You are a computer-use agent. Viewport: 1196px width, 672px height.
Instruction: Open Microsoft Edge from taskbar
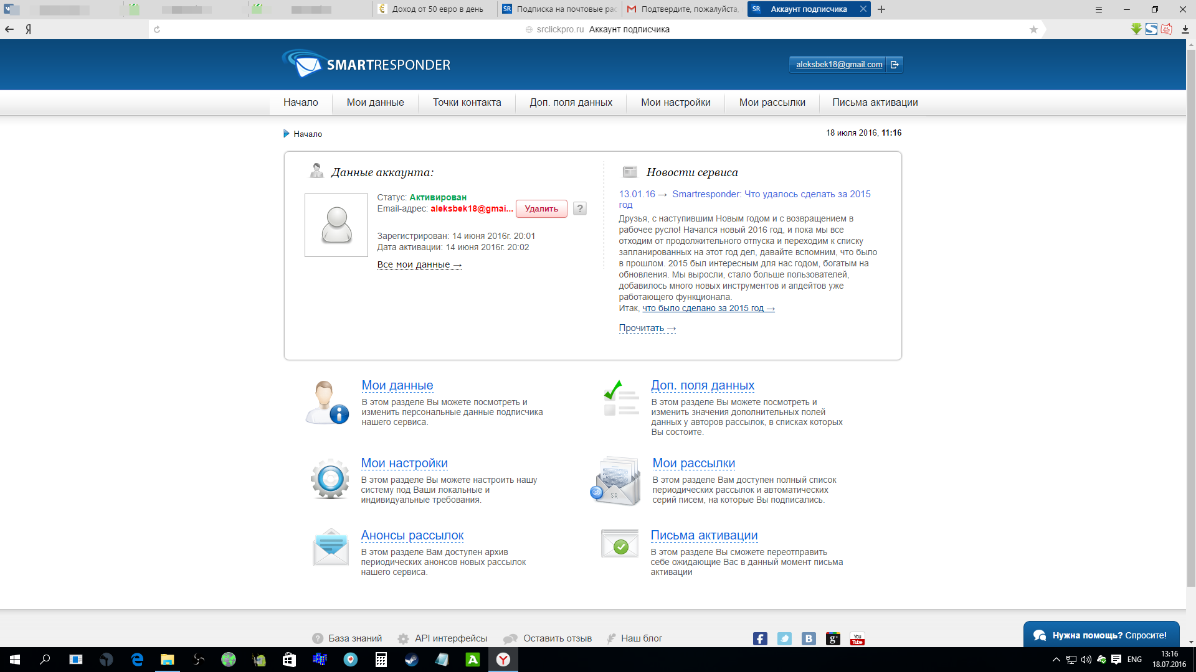[137, 660]
